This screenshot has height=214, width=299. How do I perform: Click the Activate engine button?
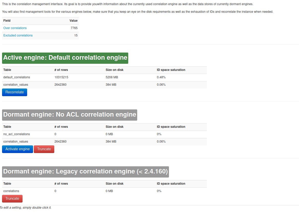click(x=18, y=149)
